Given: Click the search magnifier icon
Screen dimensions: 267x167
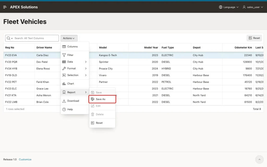Looking at the screenshot, I should (8, 38).
